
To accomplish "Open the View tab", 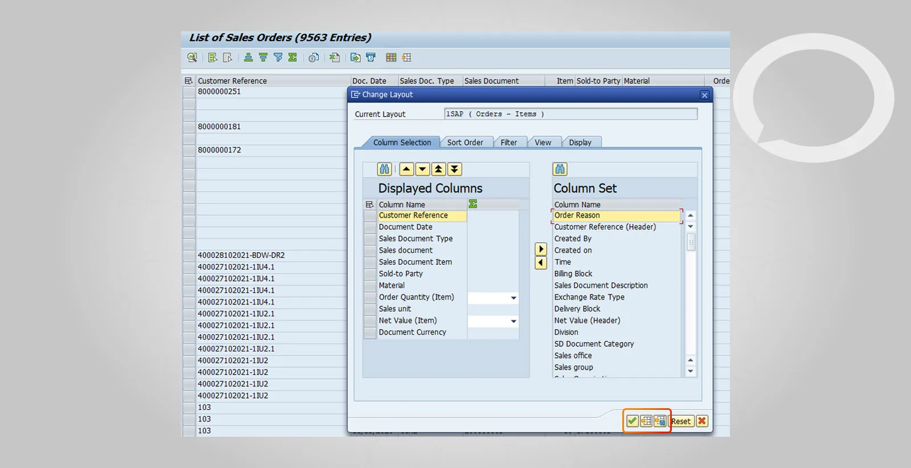I will (x=543, y=142).
